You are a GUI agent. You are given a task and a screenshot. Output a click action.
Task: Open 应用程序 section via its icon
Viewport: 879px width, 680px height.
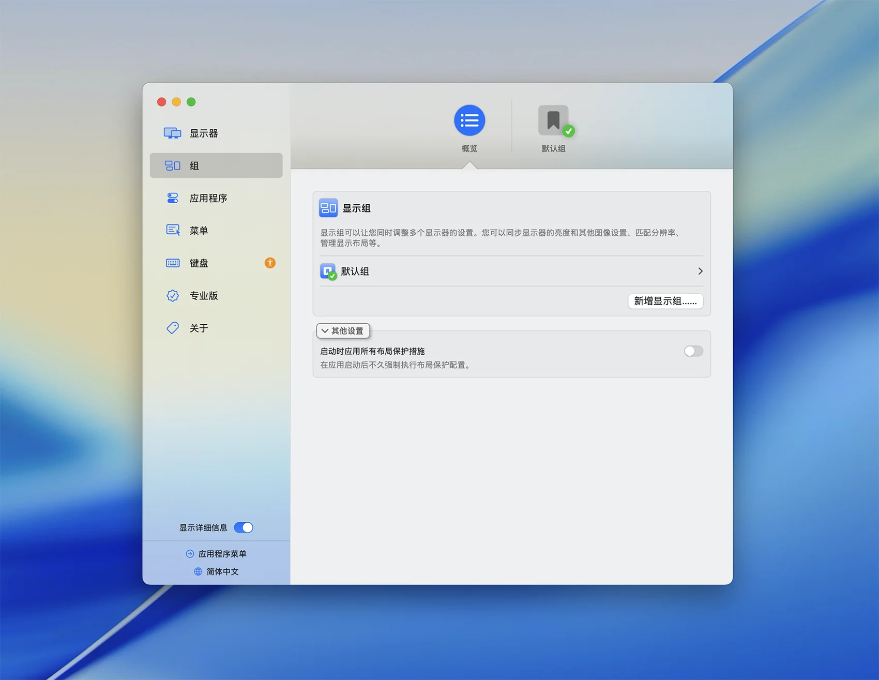172,198
